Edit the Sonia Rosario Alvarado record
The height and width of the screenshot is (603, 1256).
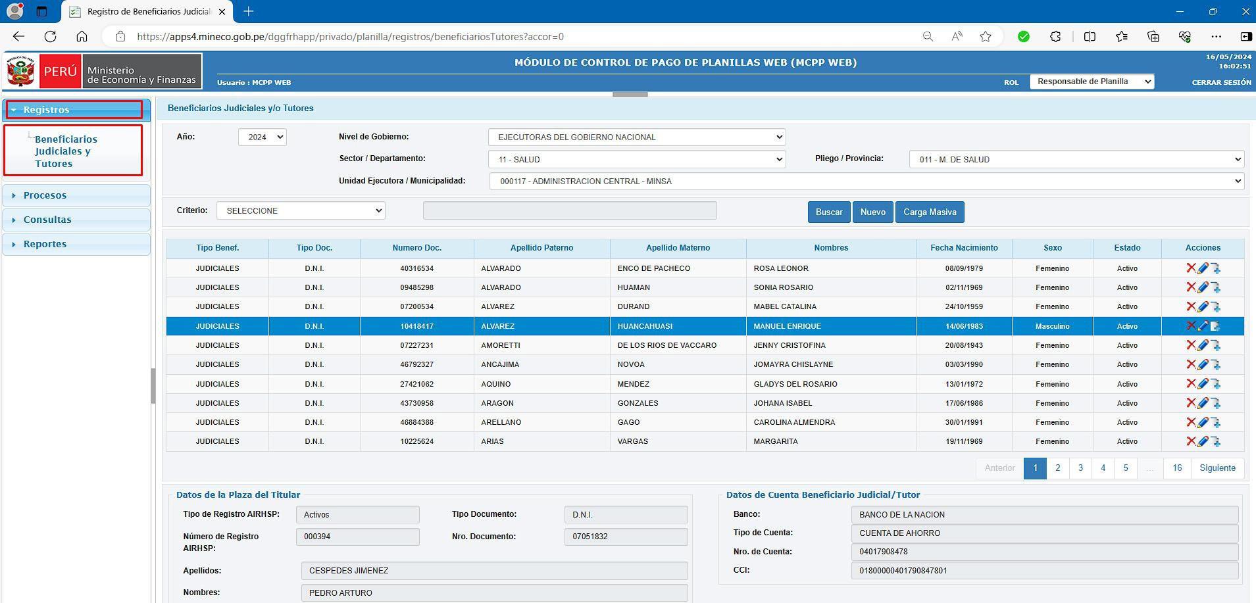pyautogui.click(x=1203, y=287)
